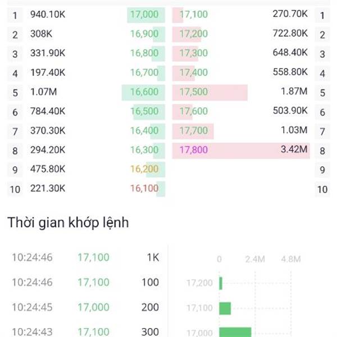Viewport: 337px width, 337px height.
Task: Tap the 17,500 ask price level
Action: click(x=194, y=92)
